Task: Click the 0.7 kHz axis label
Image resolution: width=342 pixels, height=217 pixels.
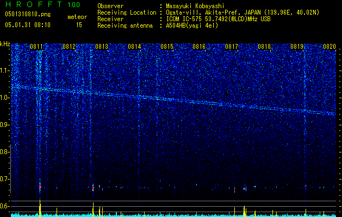Action: (x=4, y=179)
